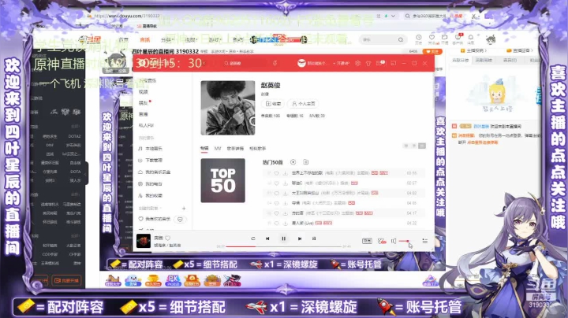Image resolution: width=568 pixels, height=318 pixels.
Task: Open 视频 in the music app sidebar
Action: pyautogui.click(x=144, y=92)
